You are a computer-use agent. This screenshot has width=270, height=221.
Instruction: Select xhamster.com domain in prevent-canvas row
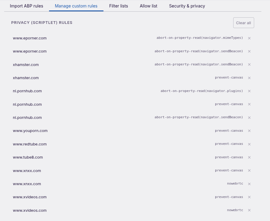pos(26,78)
